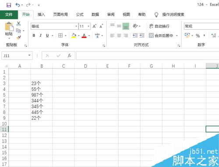Viewport: 219px width, 167px height.
Task: Click the Cut scissors icon
Action: [18, 24]
